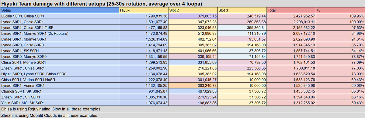The image size is (365, 118).
Task: Click the Total value 2,427,962.57
Action: (291, 16)
